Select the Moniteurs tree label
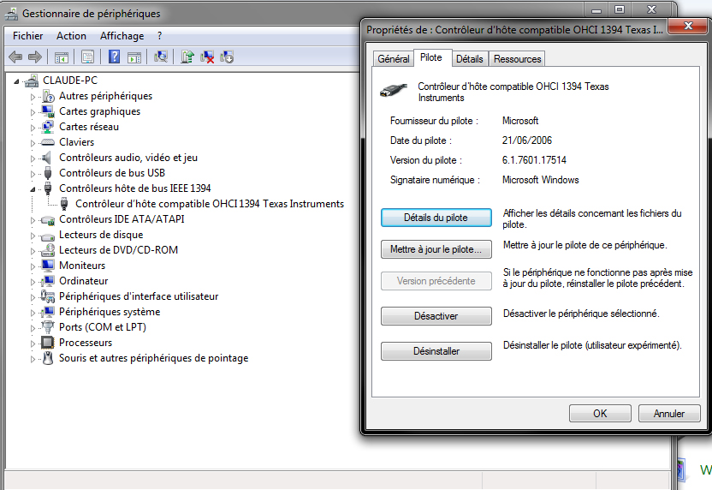712x490 pixels. point(82,266)
